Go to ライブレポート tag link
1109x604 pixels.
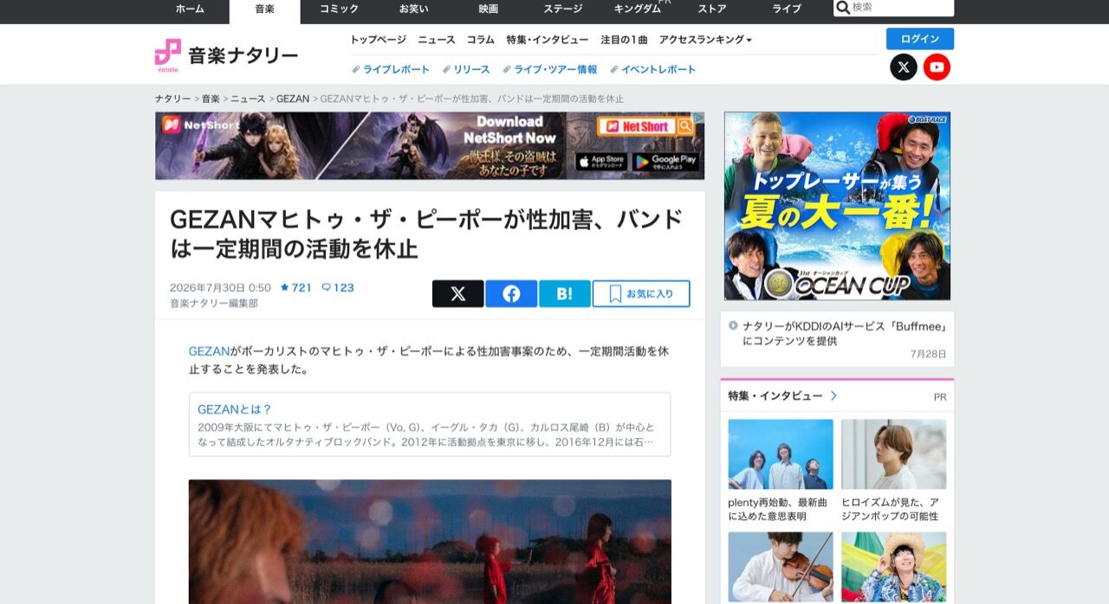click(391, 69)
